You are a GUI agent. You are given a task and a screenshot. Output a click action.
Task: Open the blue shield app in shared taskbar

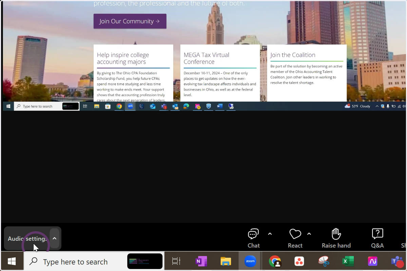tap(209, 106)
